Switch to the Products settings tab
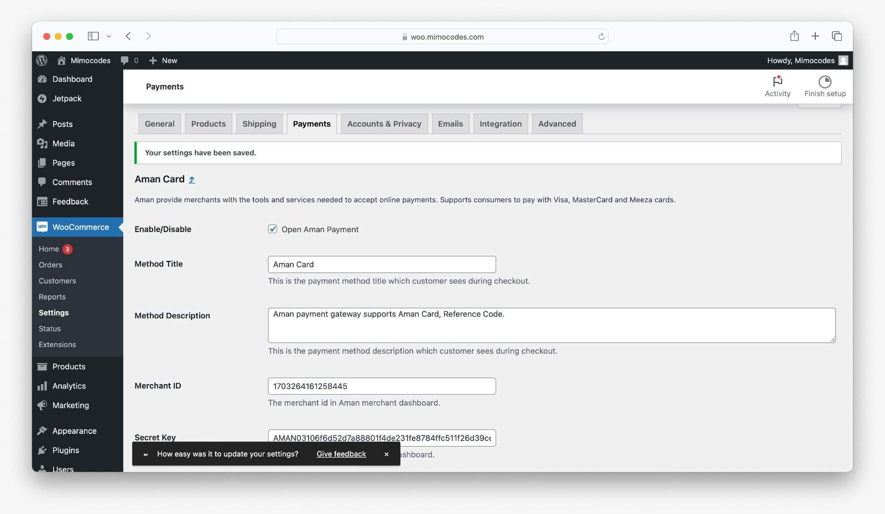 tap(209, 124)
